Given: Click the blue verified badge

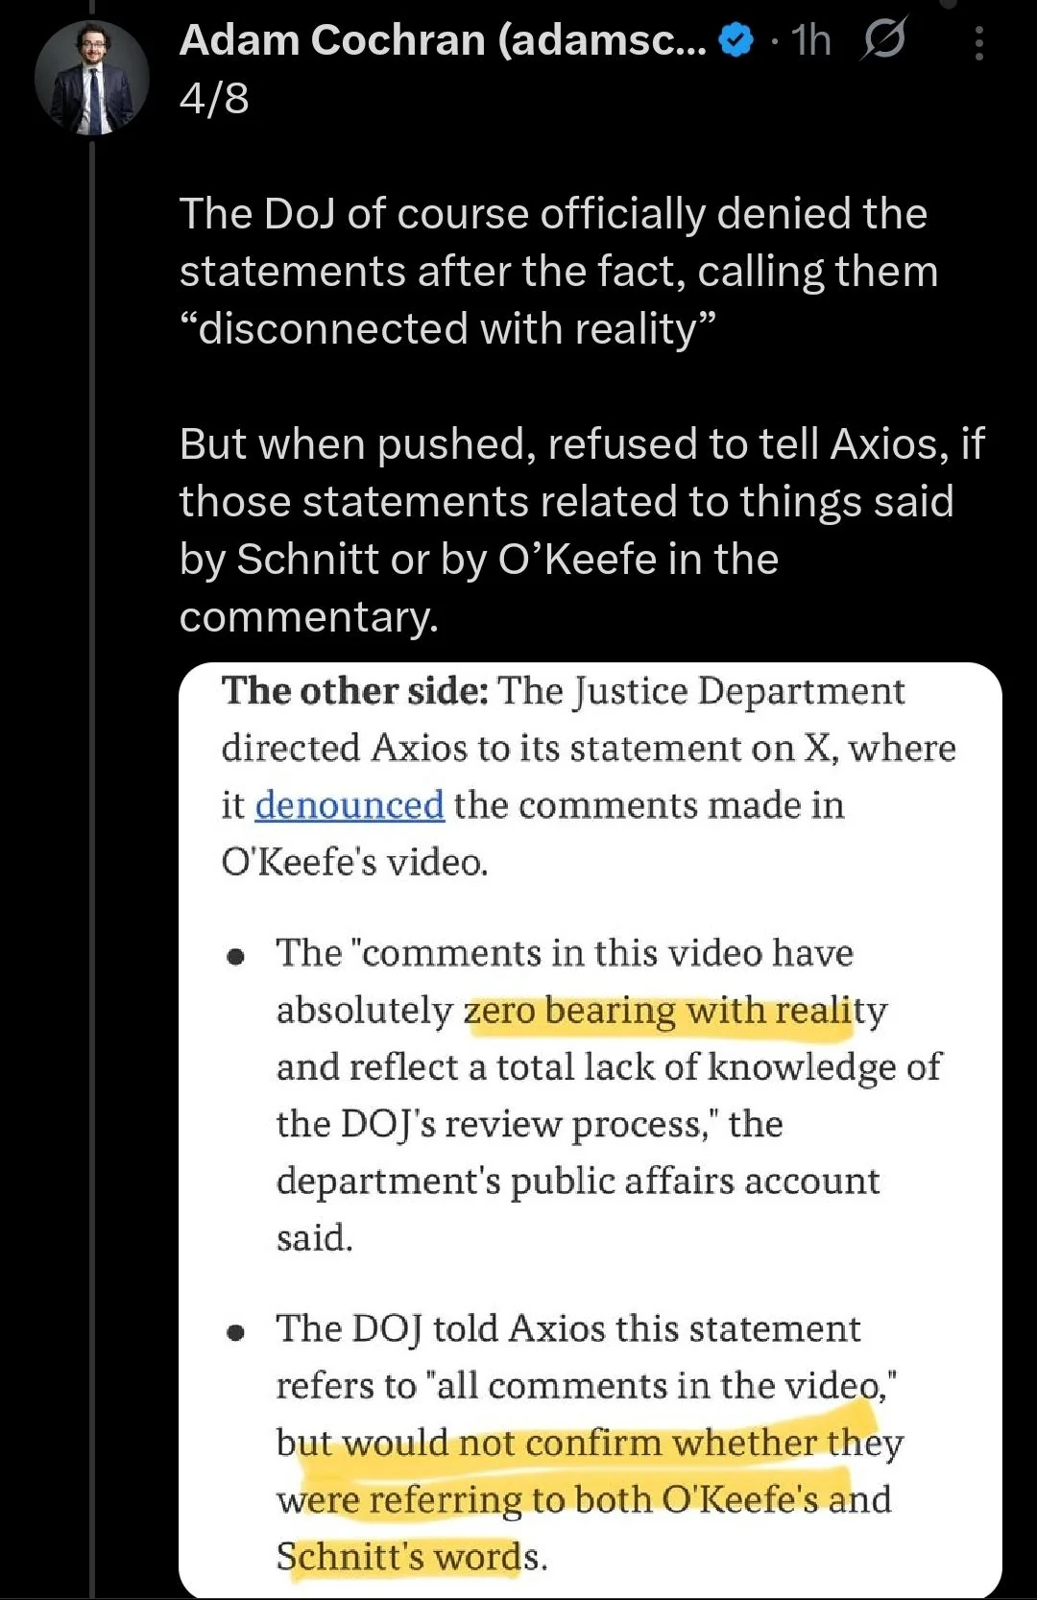Looking at the screenshot, I should [x=736, y=41].
